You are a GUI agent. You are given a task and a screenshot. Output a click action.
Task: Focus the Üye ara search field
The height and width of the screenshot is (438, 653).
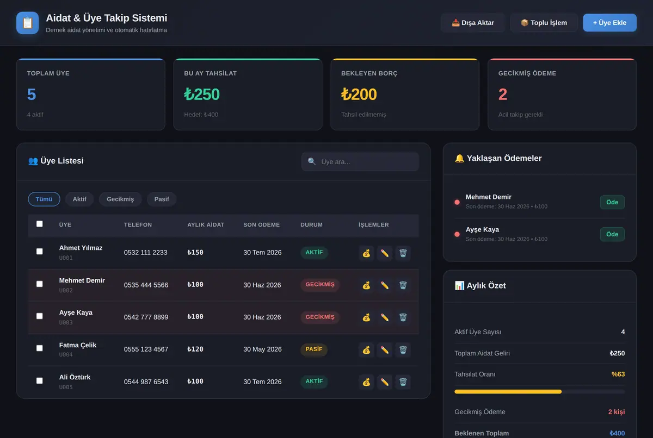[x=360, y=162]
